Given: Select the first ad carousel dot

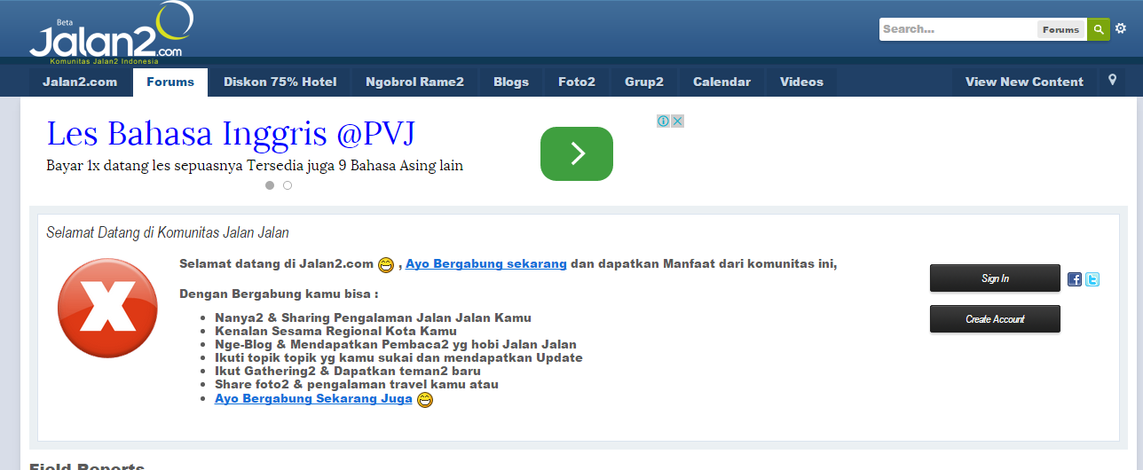Looking at the screenshot, I should click(270, 185).
